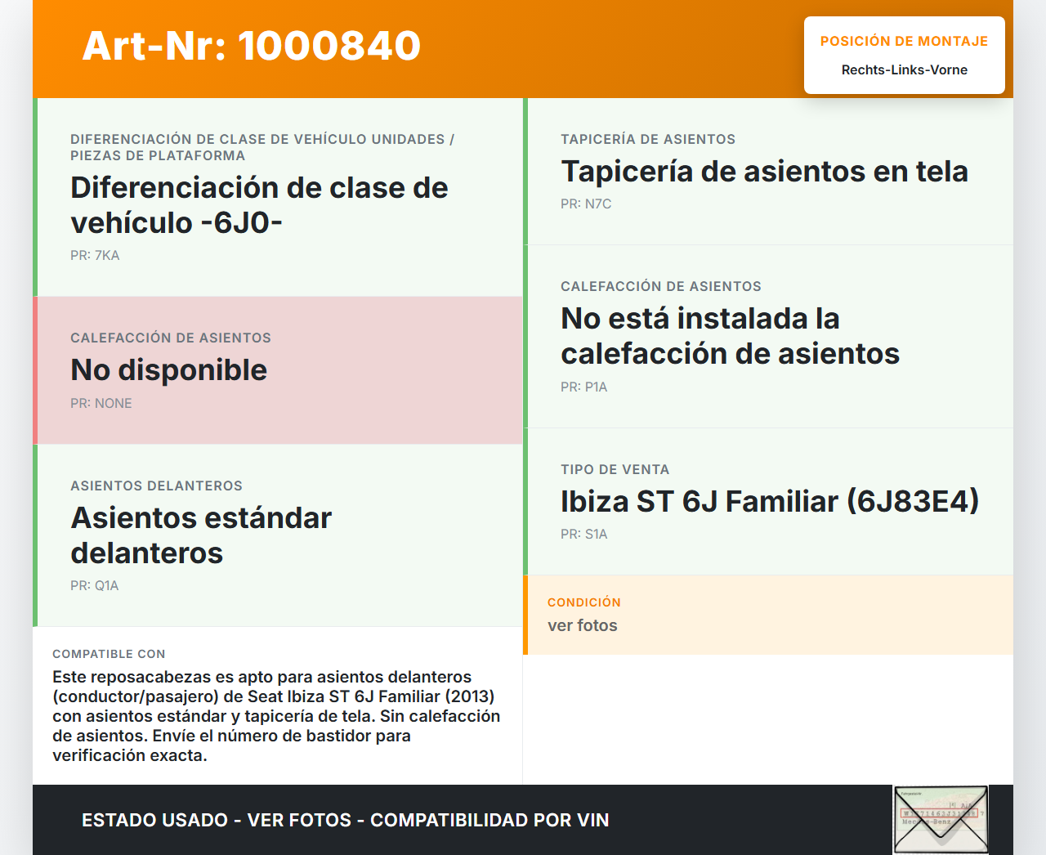1046x855 pixels.
Task: Select "No está instalada la calefacción de asientos"
Action: (730, 336)
